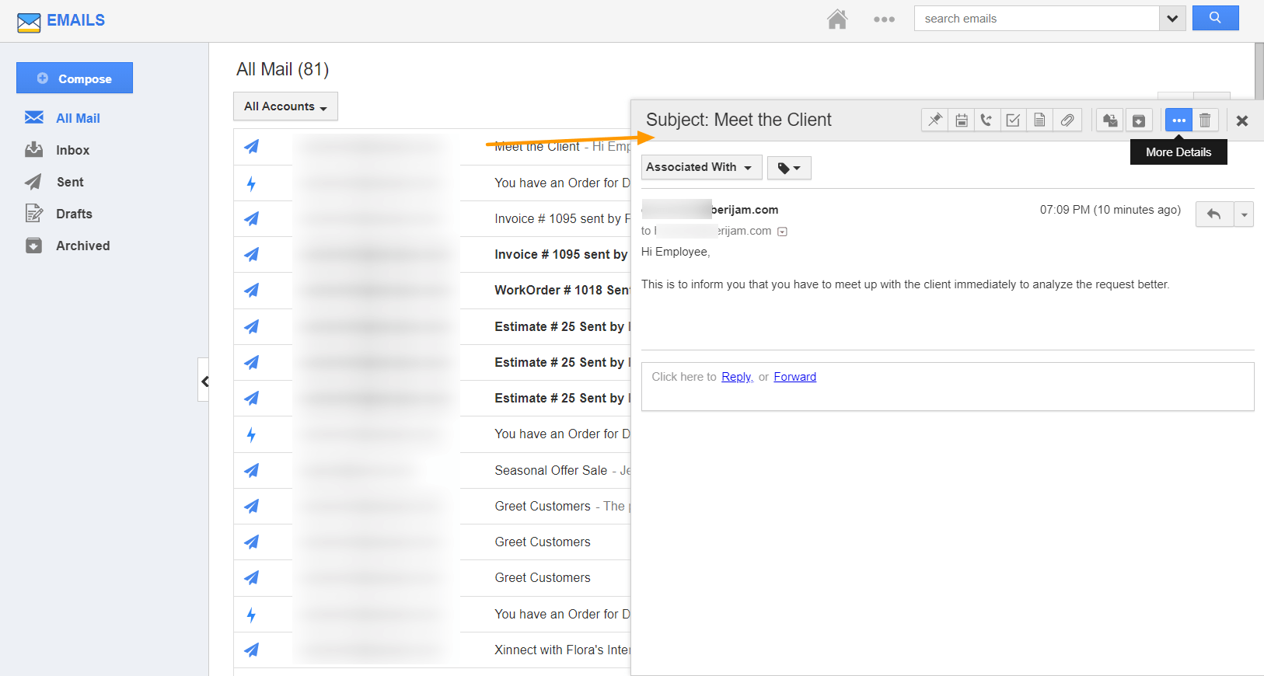Create a task with the checkmark icon
Viewport: 1264px width, 676px height.
click(x=1013, y=120)
